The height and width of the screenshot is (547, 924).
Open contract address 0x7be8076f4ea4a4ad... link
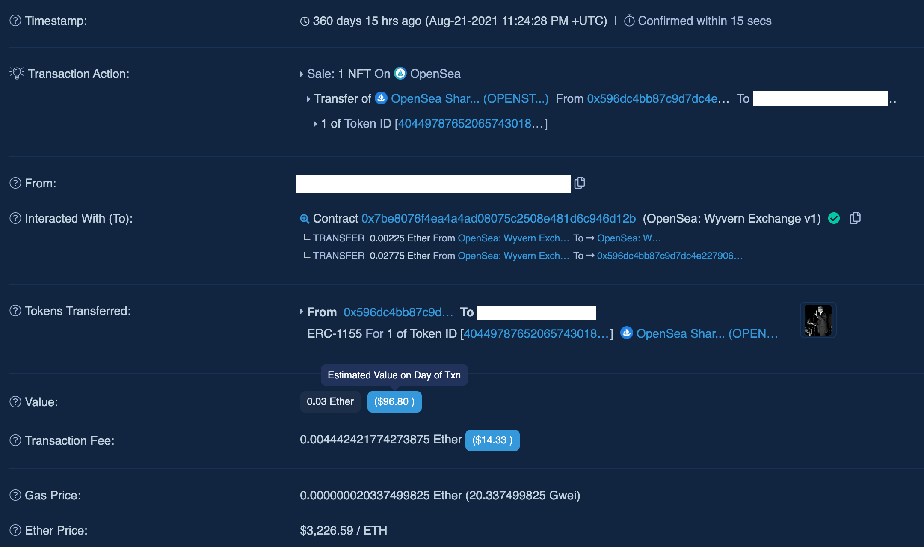click(498, 218)
